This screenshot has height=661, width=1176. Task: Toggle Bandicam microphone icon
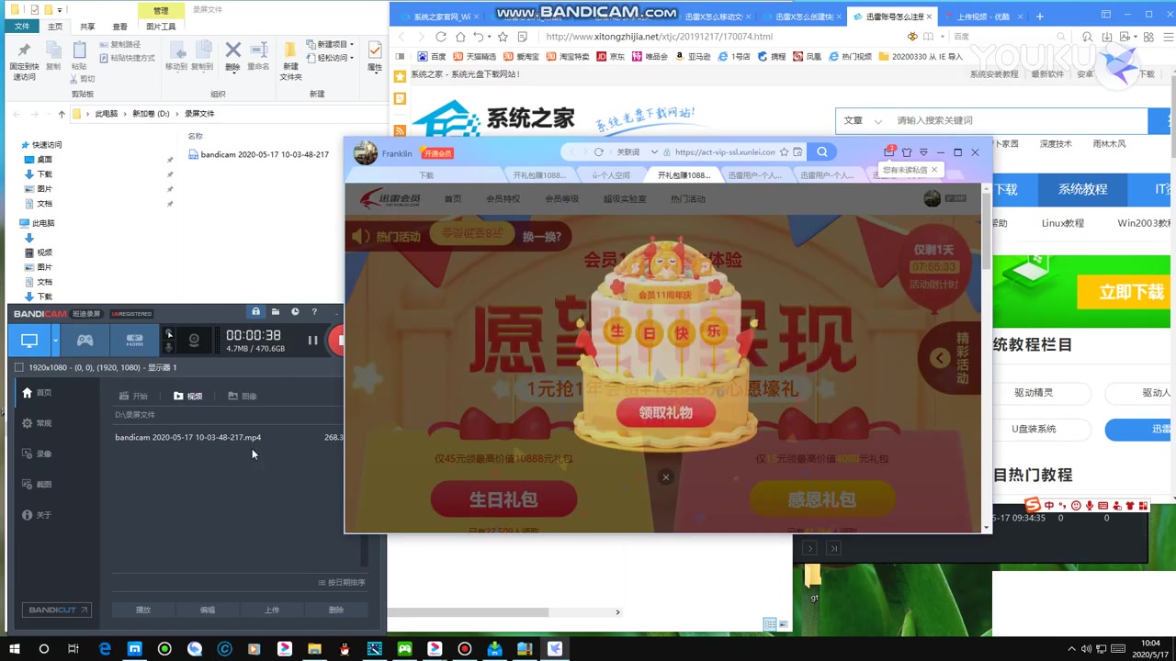tap(168, 347)
